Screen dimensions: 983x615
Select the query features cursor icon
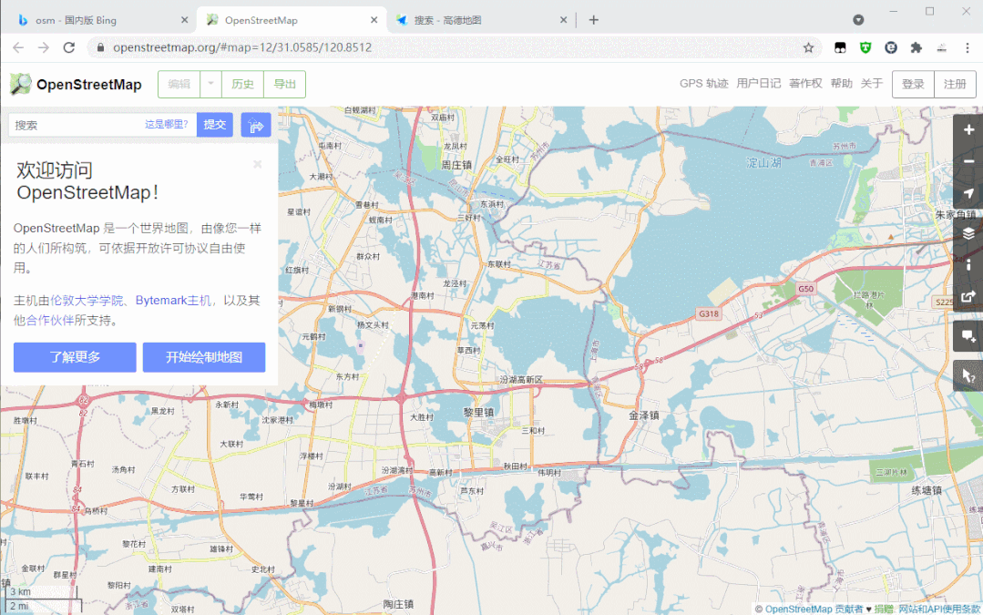(968, 375)
